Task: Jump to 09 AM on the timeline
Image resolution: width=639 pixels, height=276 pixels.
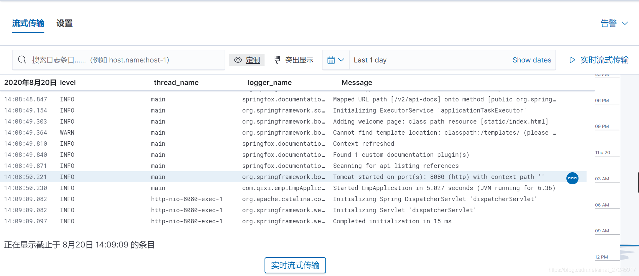Action: click(602, 231)
